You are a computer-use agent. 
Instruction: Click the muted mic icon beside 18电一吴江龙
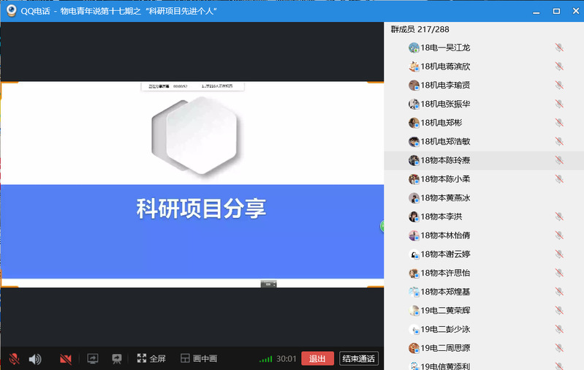559,48
